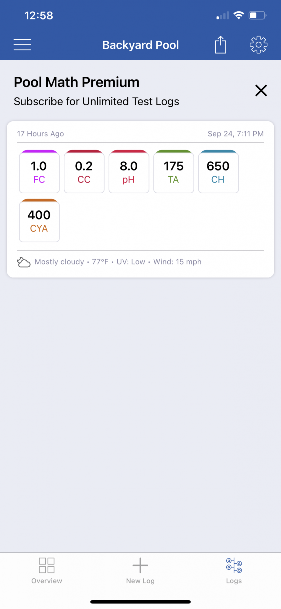281x609 pixels.
Task: Tap the 175 TA reading tile
Action: click(174, 172)
